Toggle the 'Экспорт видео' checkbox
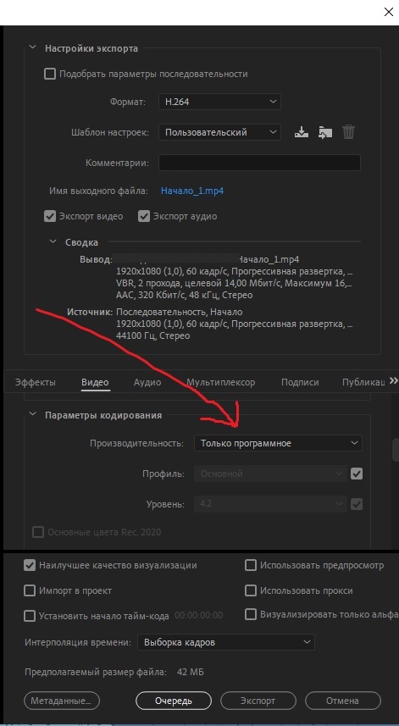Viewport: 399px width, 726px height. 49,216
